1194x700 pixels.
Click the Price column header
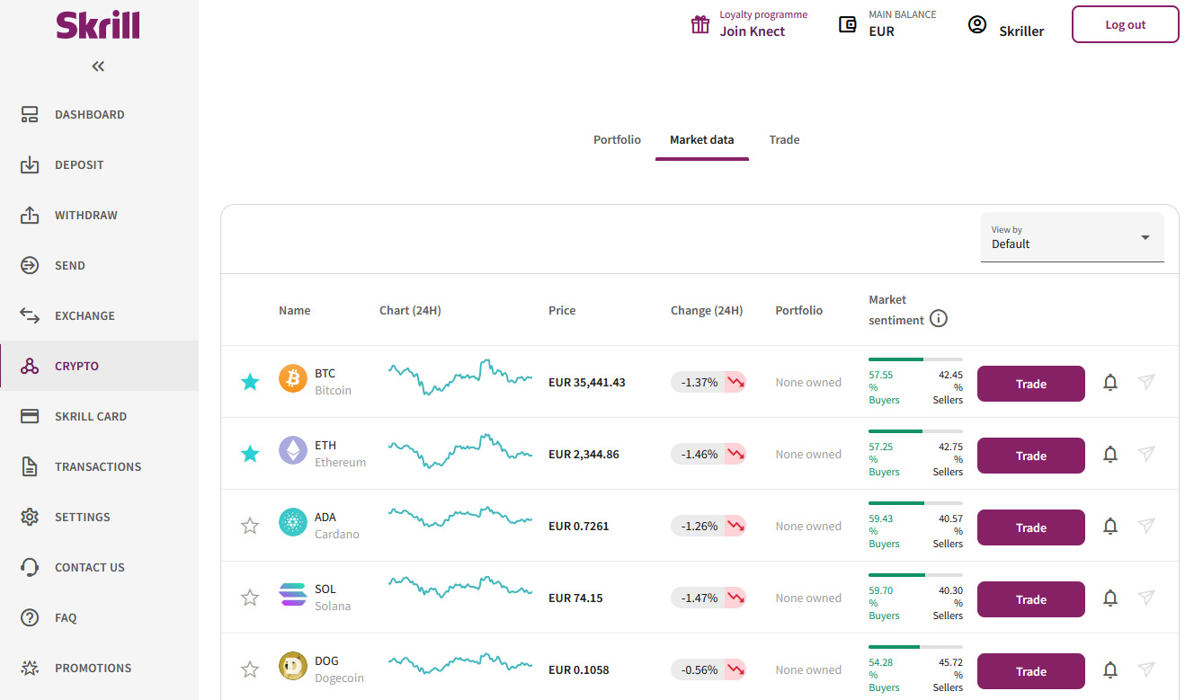click(562, 310)
